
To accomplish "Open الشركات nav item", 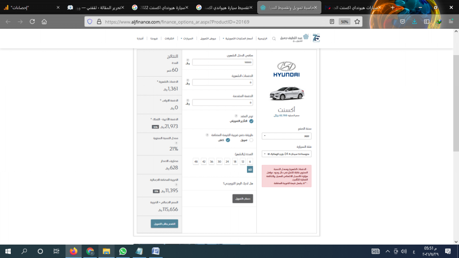I will point(169,39).
